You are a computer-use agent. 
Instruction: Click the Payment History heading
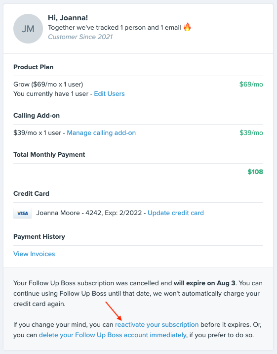click(39, 237)
